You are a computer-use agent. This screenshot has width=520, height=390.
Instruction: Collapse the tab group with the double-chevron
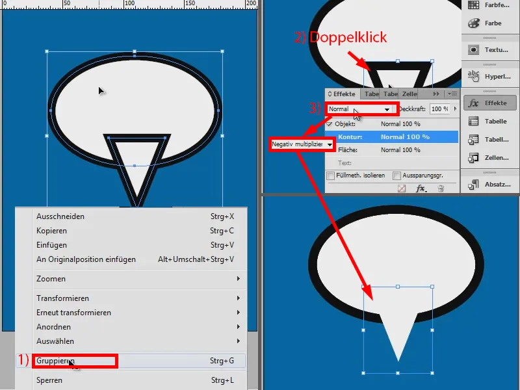[435, 94]
